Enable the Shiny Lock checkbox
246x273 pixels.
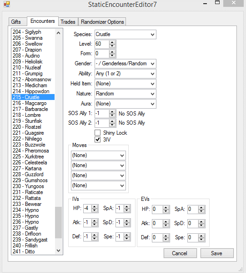tap(98, 133)
